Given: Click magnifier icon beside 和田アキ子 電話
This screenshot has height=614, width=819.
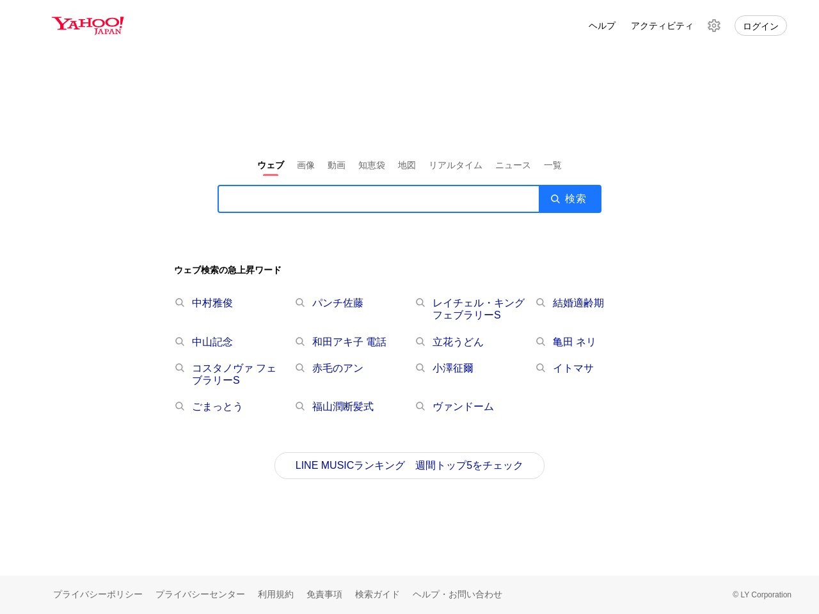Looking at the screenshot, I should 300,342.
